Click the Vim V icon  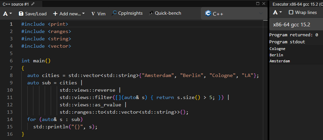[93, 14]
